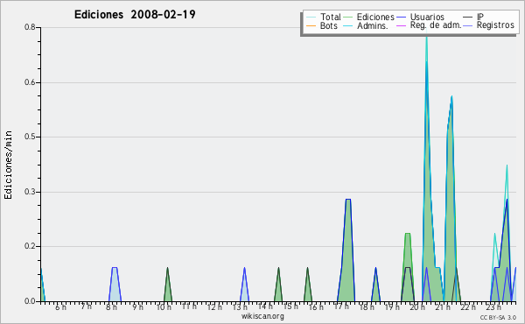Click the Ediciones/min y-axis title
The width and height of the screenshot is (525, 324).
(9, 166)
